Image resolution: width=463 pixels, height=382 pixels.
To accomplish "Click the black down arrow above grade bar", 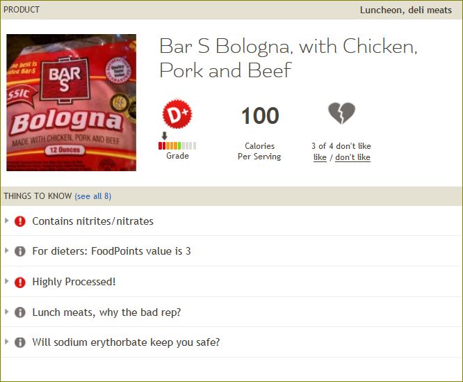I will coord(165,136).
